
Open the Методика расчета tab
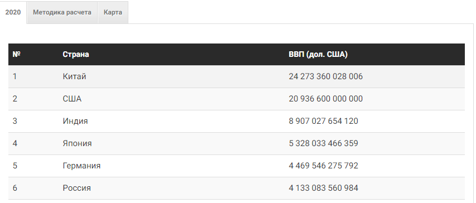tap(62, 12)
